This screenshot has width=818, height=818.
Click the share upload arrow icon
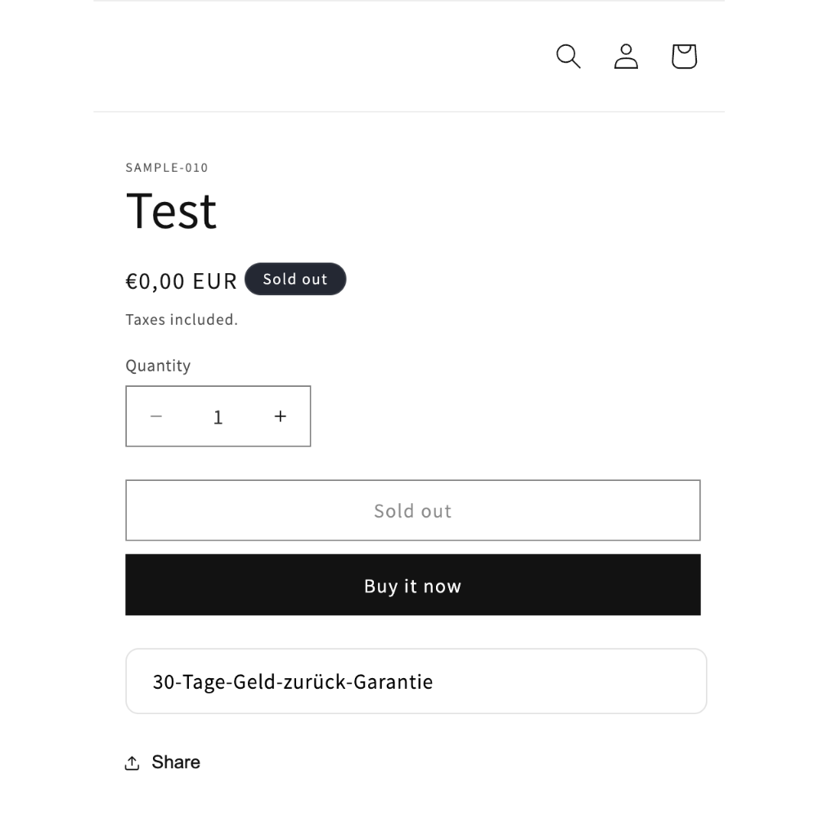[132, 762]
